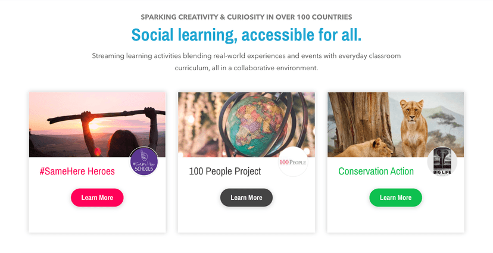493x253 pixels.
Task: Click blank space below pink Learn More button
Action: click(97, 219)
